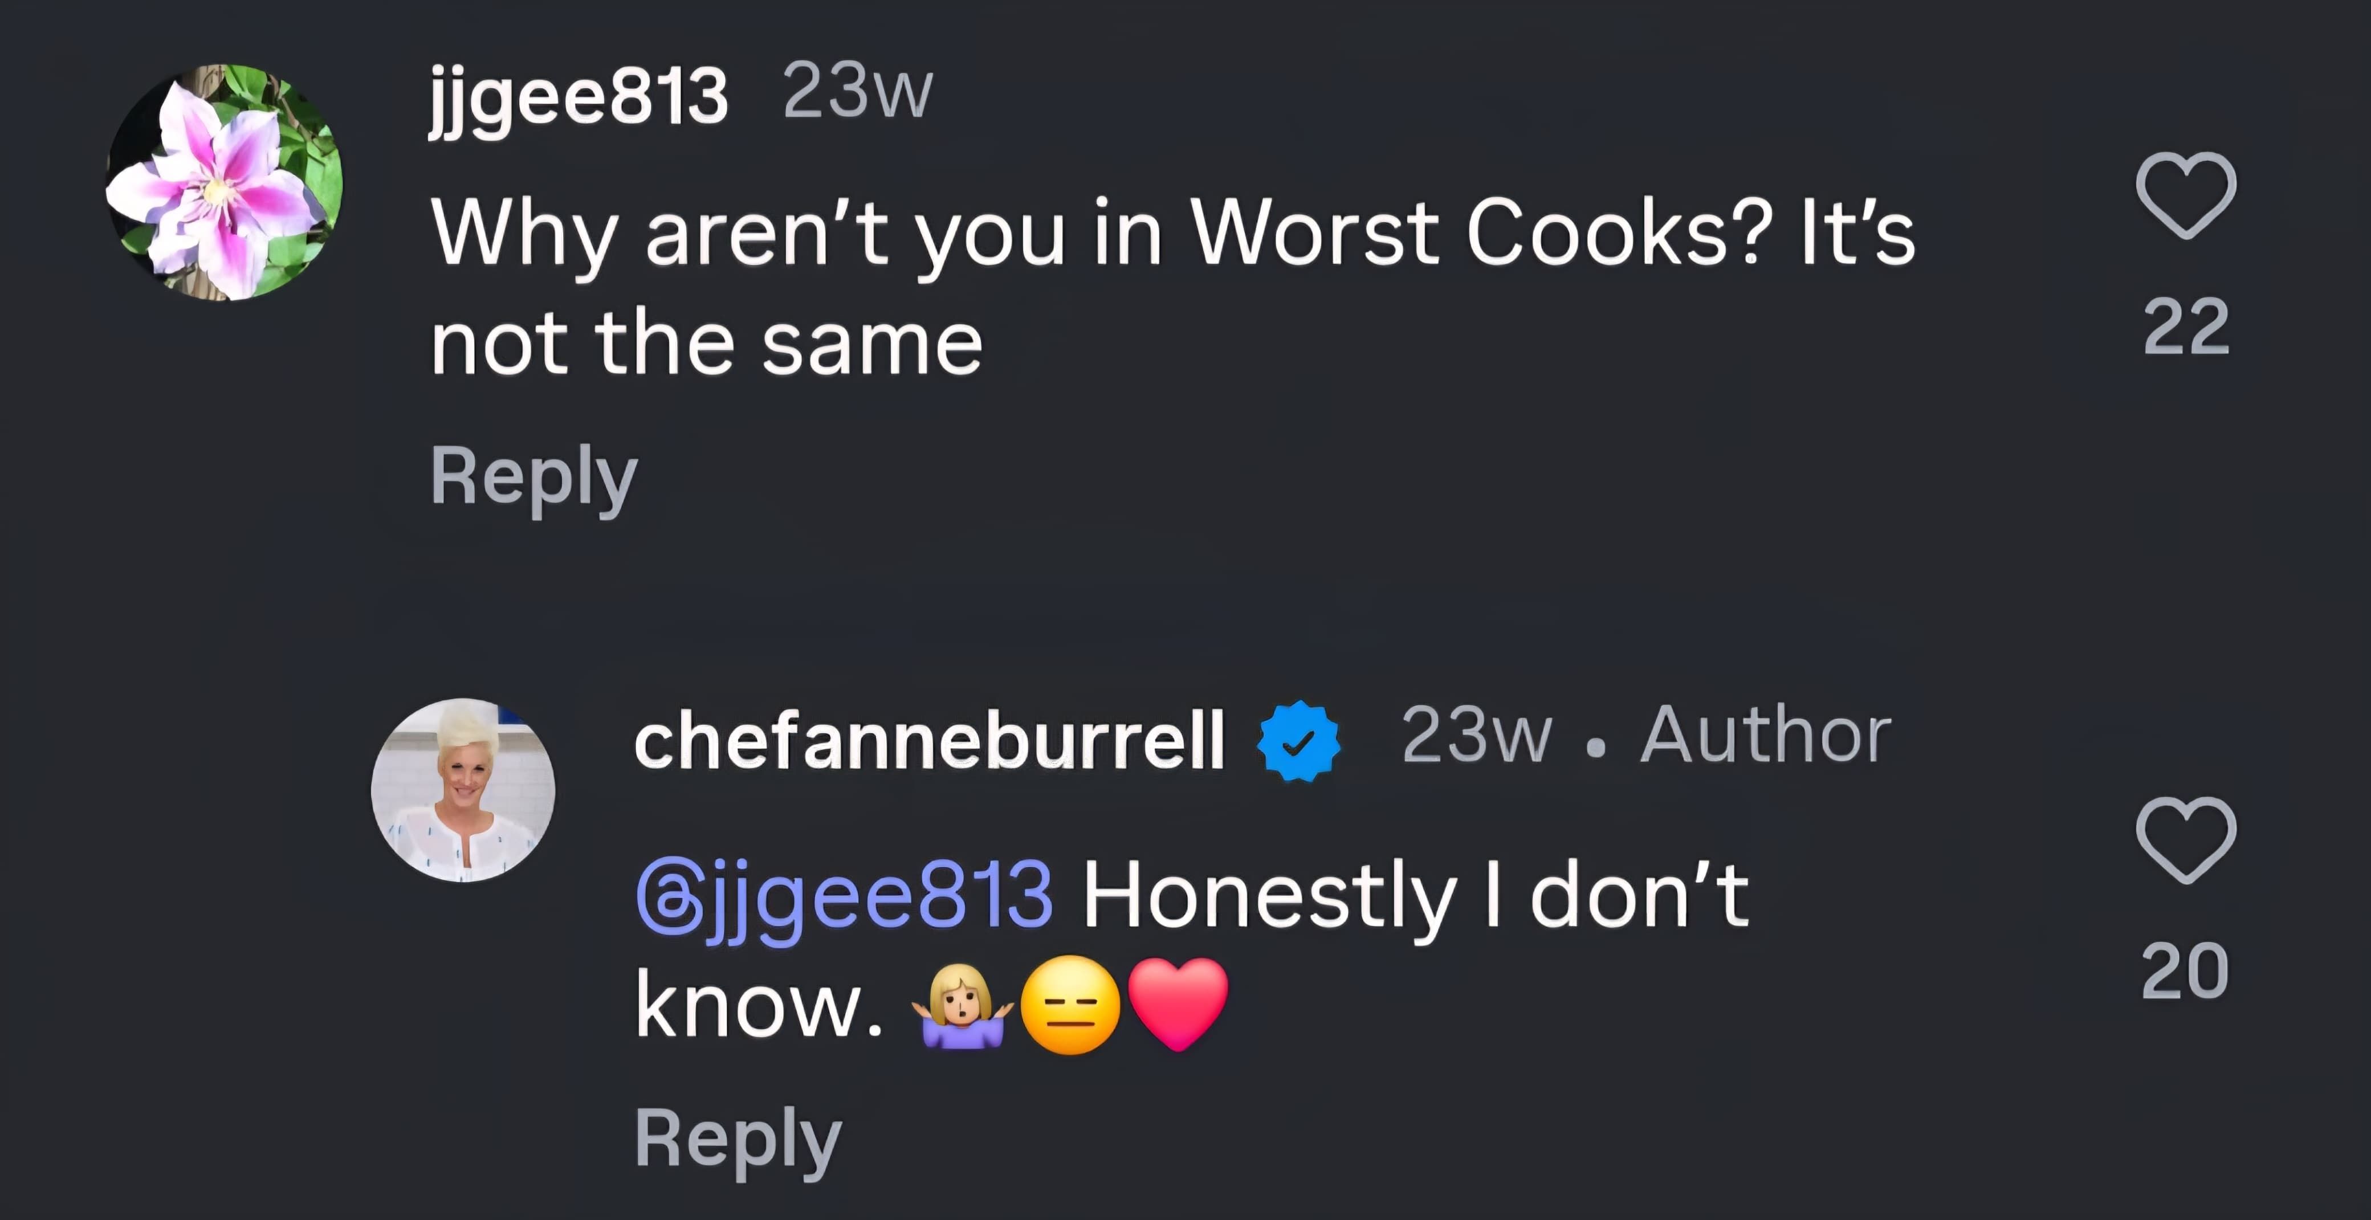
Task: Like chefanneburrell's reply with the heart icon
Action: pyautogui.click(x=2185, y=840)
